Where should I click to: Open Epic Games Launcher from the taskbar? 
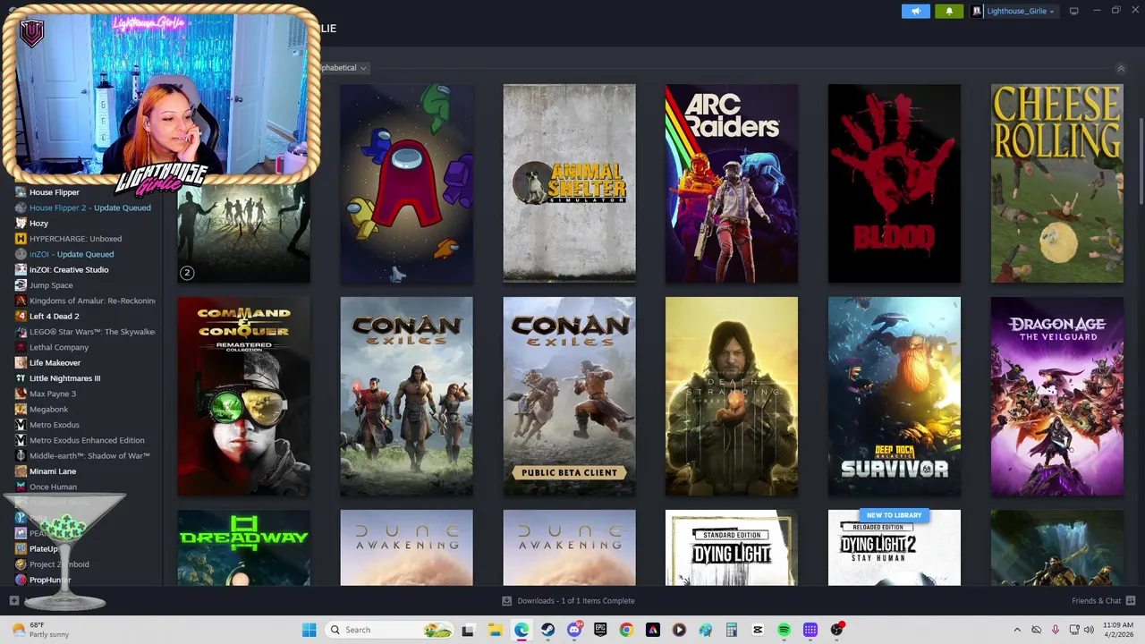tap(600, 630)
